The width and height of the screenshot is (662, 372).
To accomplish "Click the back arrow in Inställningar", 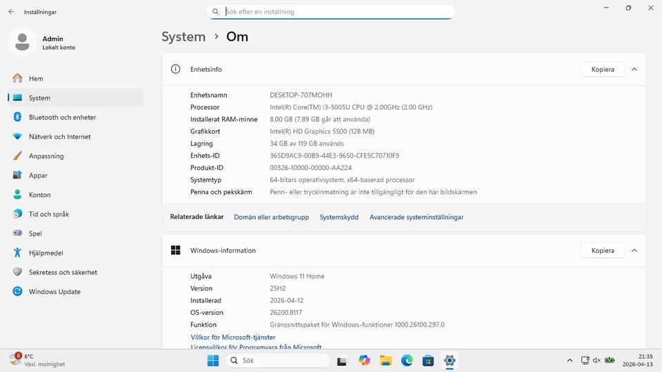I will (x=11, y=12).
